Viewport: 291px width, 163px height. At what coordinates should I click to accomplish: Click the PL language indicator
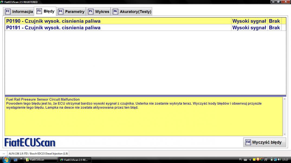pos(241,159)
